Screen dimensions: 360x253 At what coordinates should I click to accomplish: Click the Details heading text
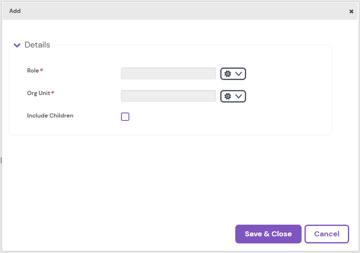[x=38, y=45]
